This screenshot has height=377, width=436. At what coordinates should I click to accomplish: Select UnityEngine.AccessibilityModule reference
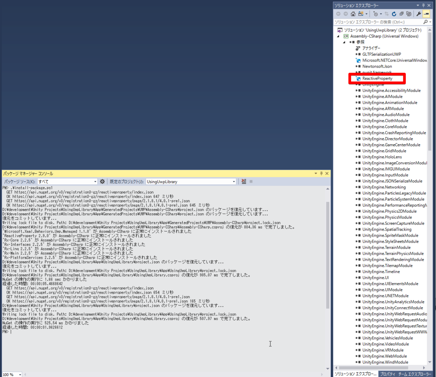pos(391,91)
